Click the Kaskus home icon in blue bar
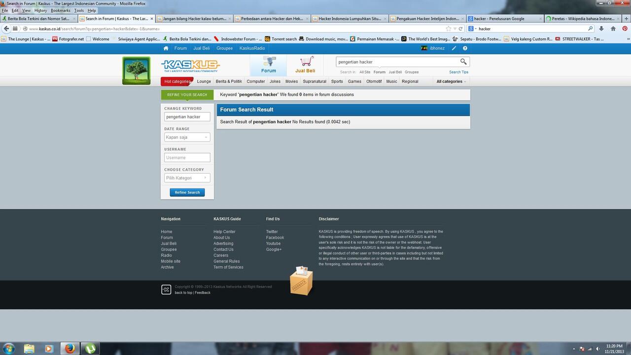The width and height of the screenshot is (631, 355). (x=166, y=48)
